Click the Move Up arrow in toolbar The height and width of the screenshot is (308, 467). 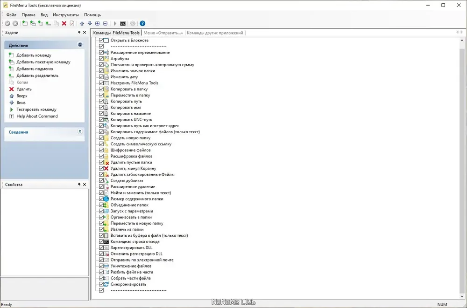82,23
